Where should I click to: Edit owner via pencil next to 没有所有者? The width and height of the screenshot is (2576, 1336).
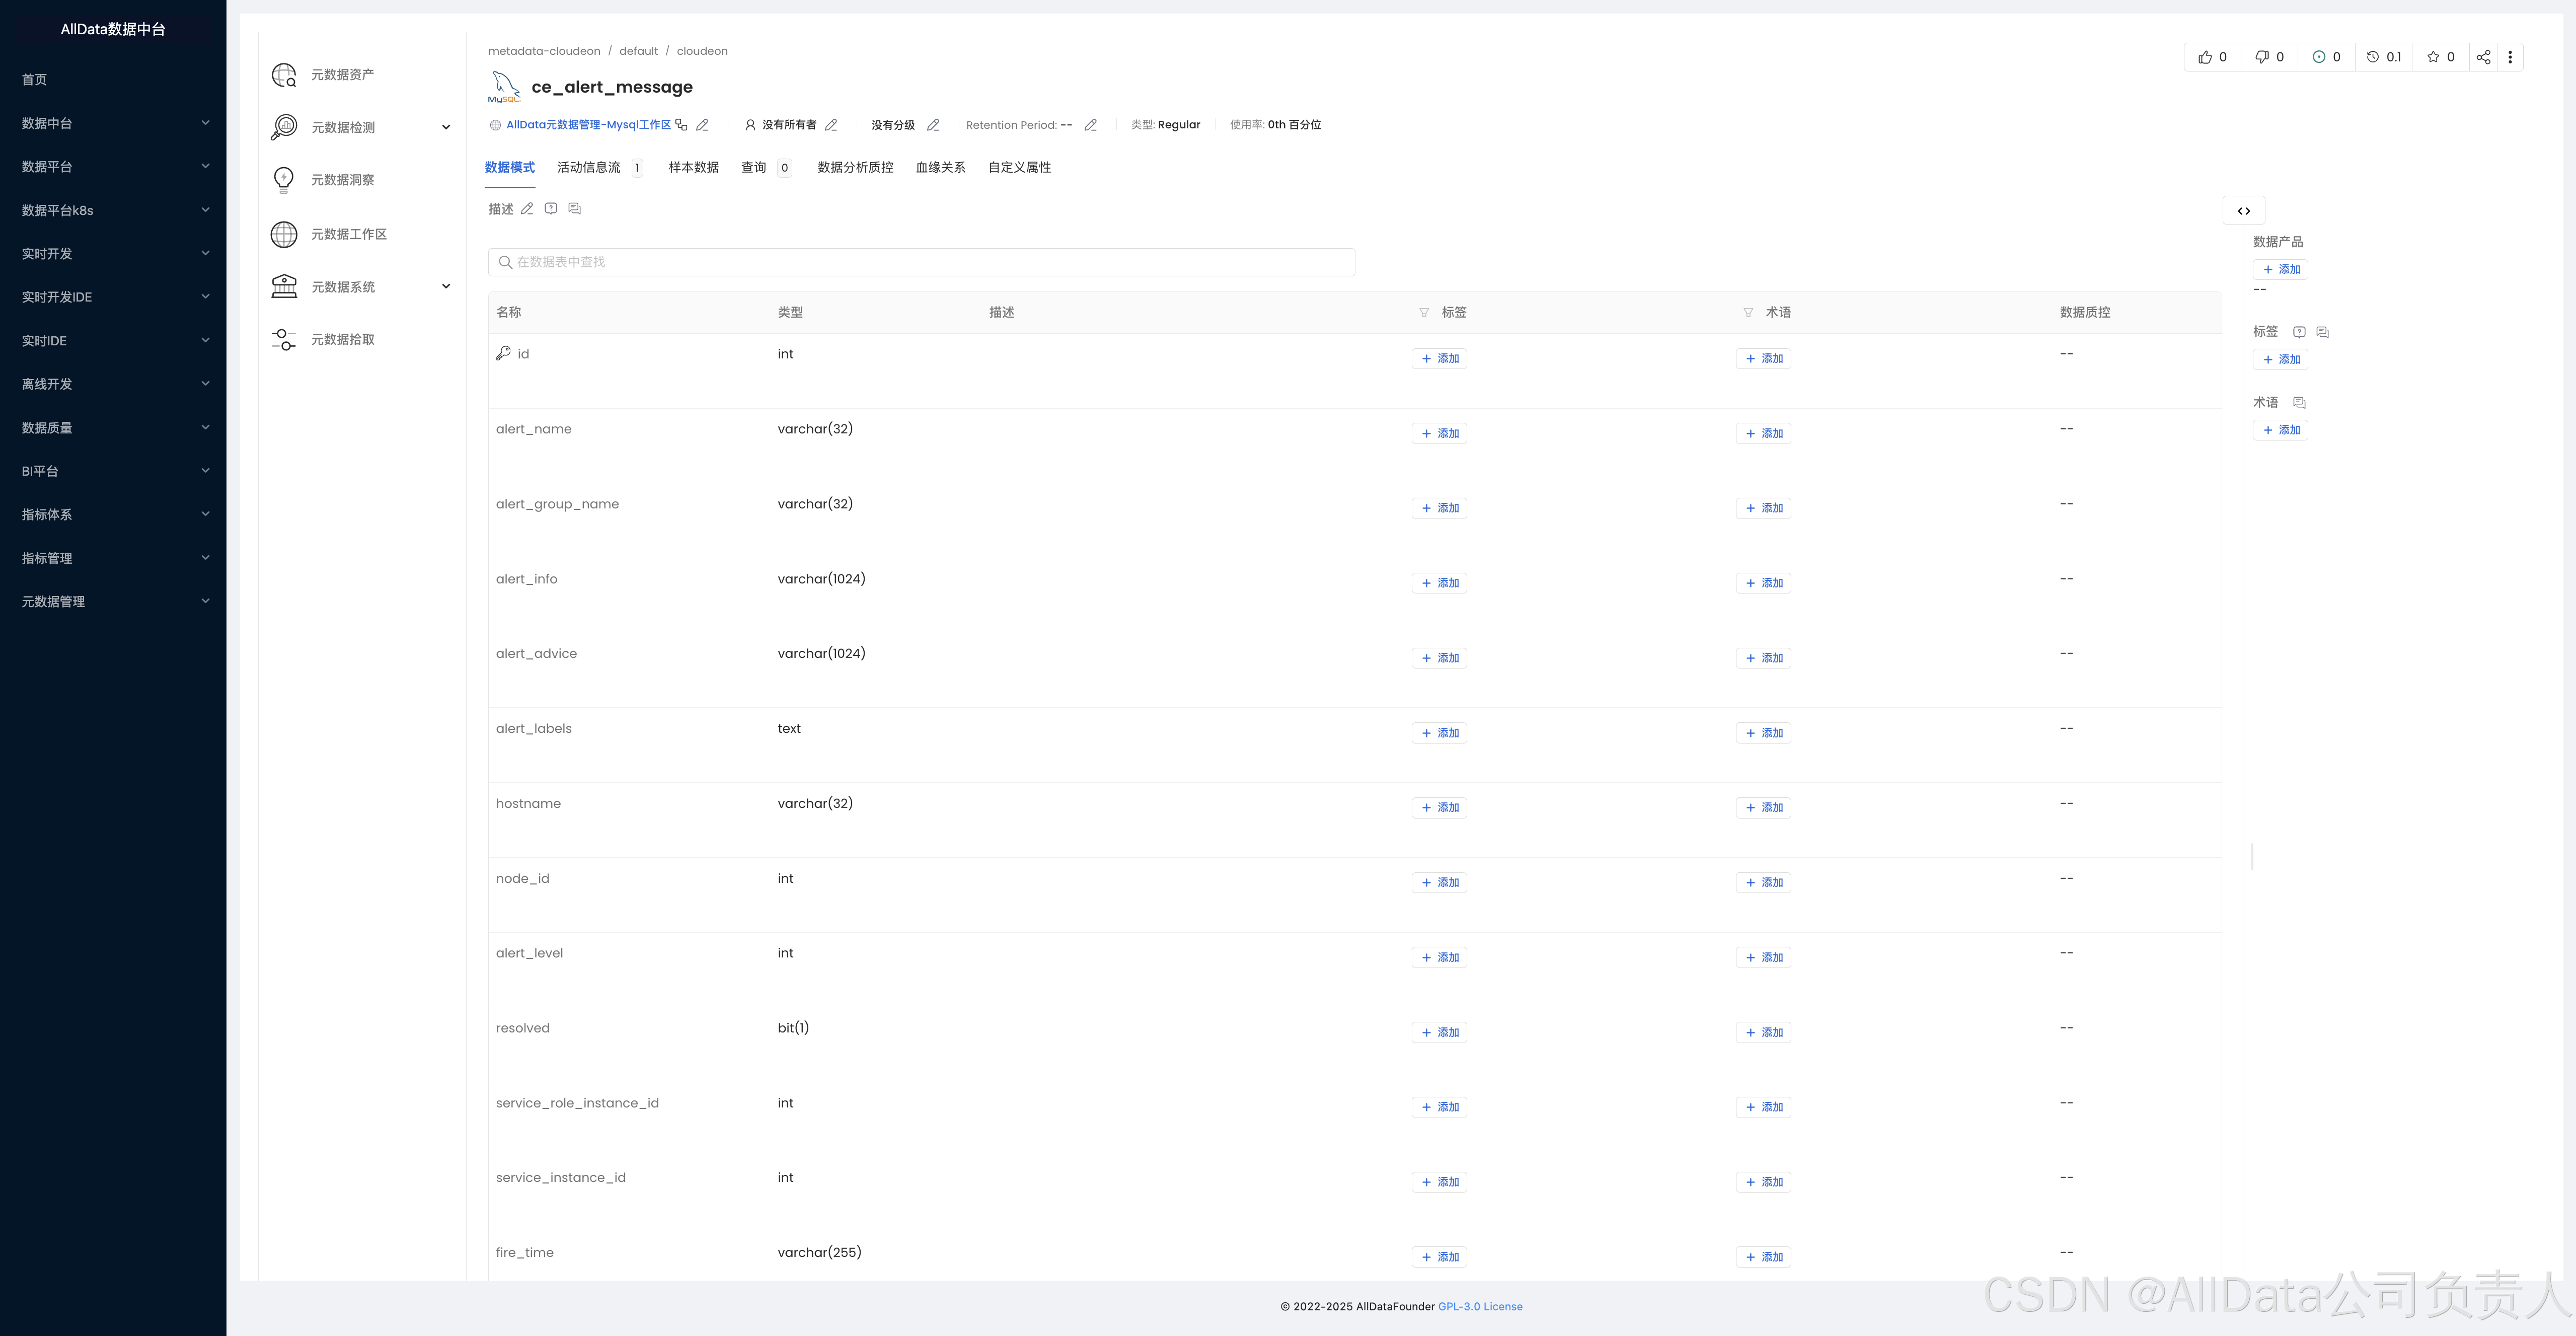pos(831,125)
